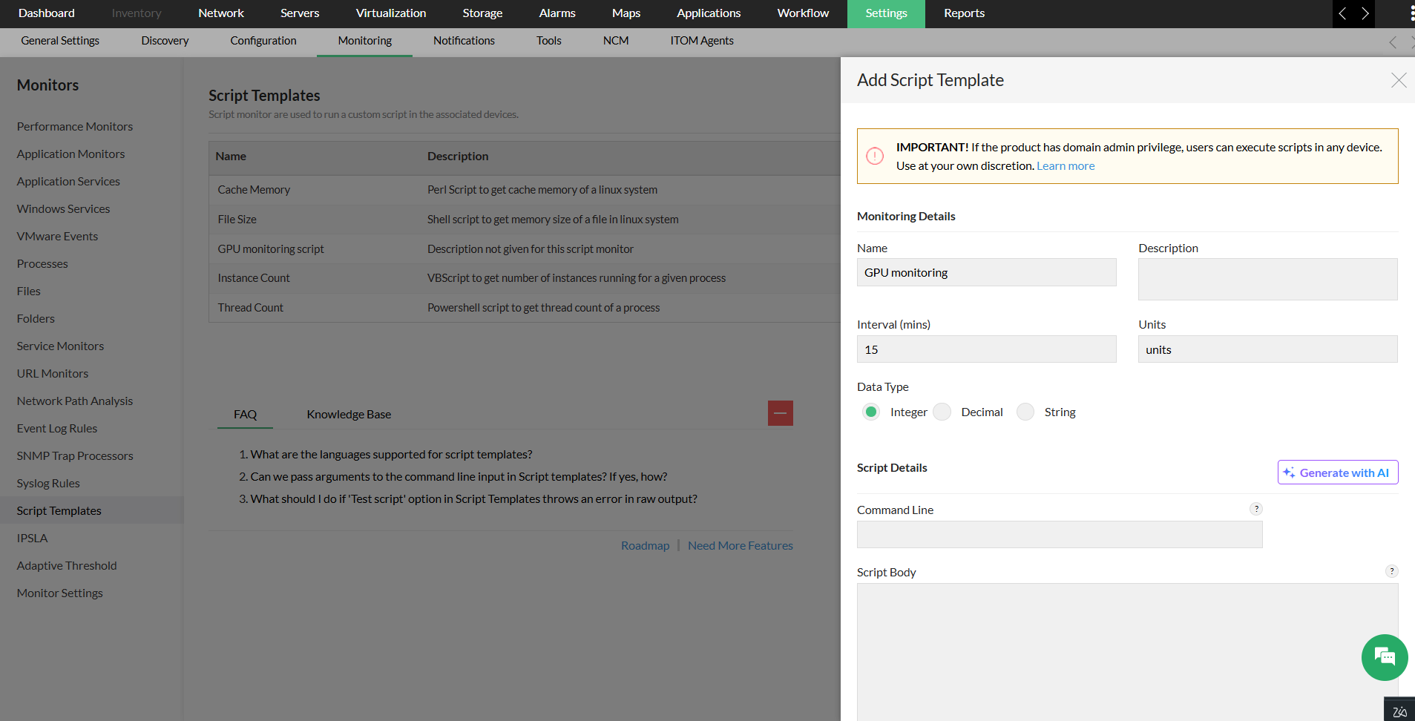Click the top navigation right arrow icon

point(1365,13)
